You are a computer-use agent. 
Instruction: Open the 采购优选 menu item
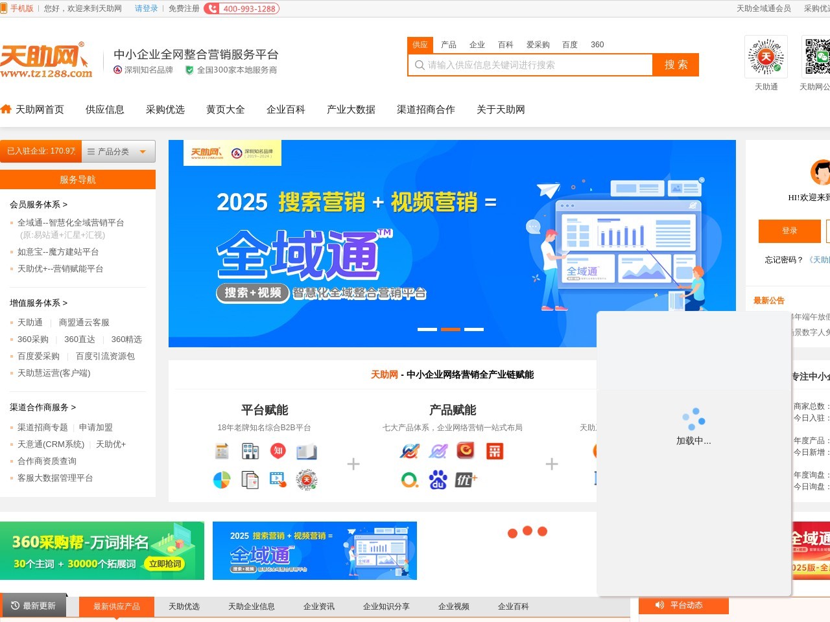coord(165,109)
